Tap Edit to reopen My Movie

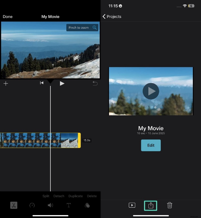coord(151,145)
